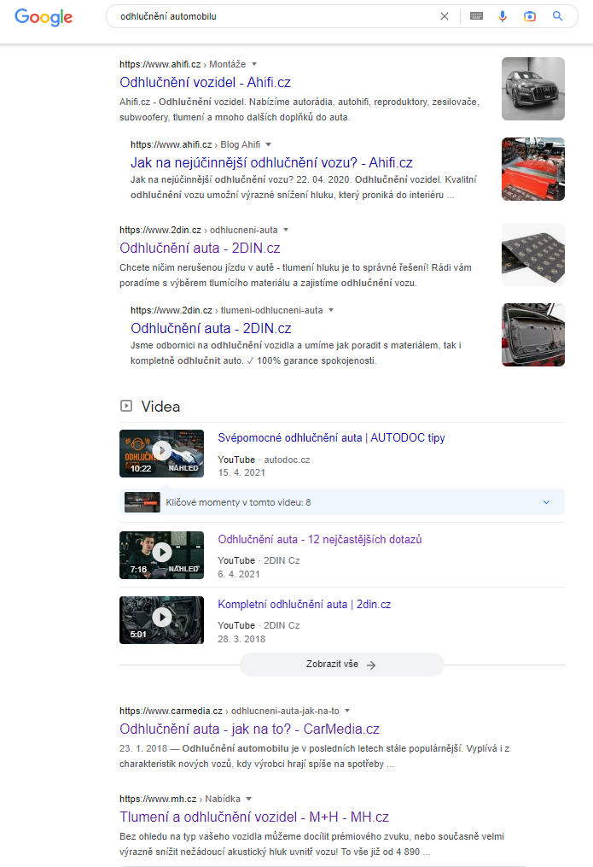Click https://www.carmedia.cz URL breadcrumb

coord(230,711)
